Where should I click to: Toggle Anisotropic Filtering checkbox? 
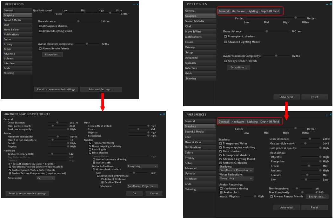tap(10, 167)
